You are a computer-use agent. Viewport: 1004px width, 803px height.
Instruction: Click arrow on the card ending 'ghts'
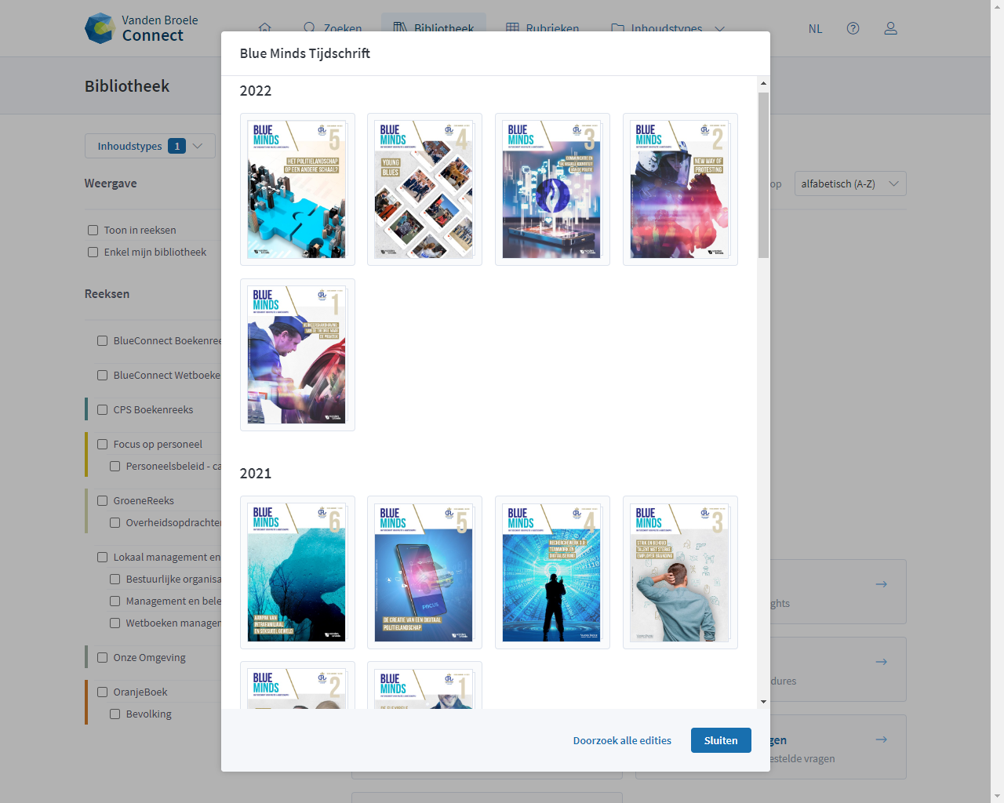point(882,584)
